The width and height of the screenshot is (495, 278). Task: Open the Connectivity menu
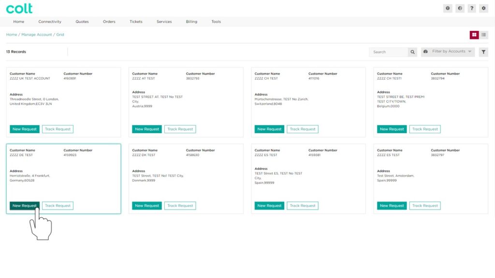50,22
